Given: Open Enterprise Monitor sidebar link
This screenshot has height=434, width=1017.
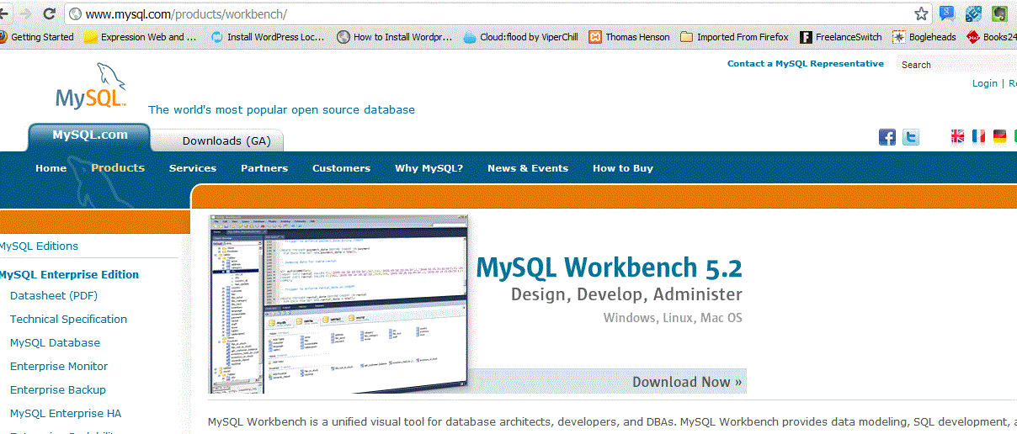Looking at the screenshot, I should (x=59, y=366).
